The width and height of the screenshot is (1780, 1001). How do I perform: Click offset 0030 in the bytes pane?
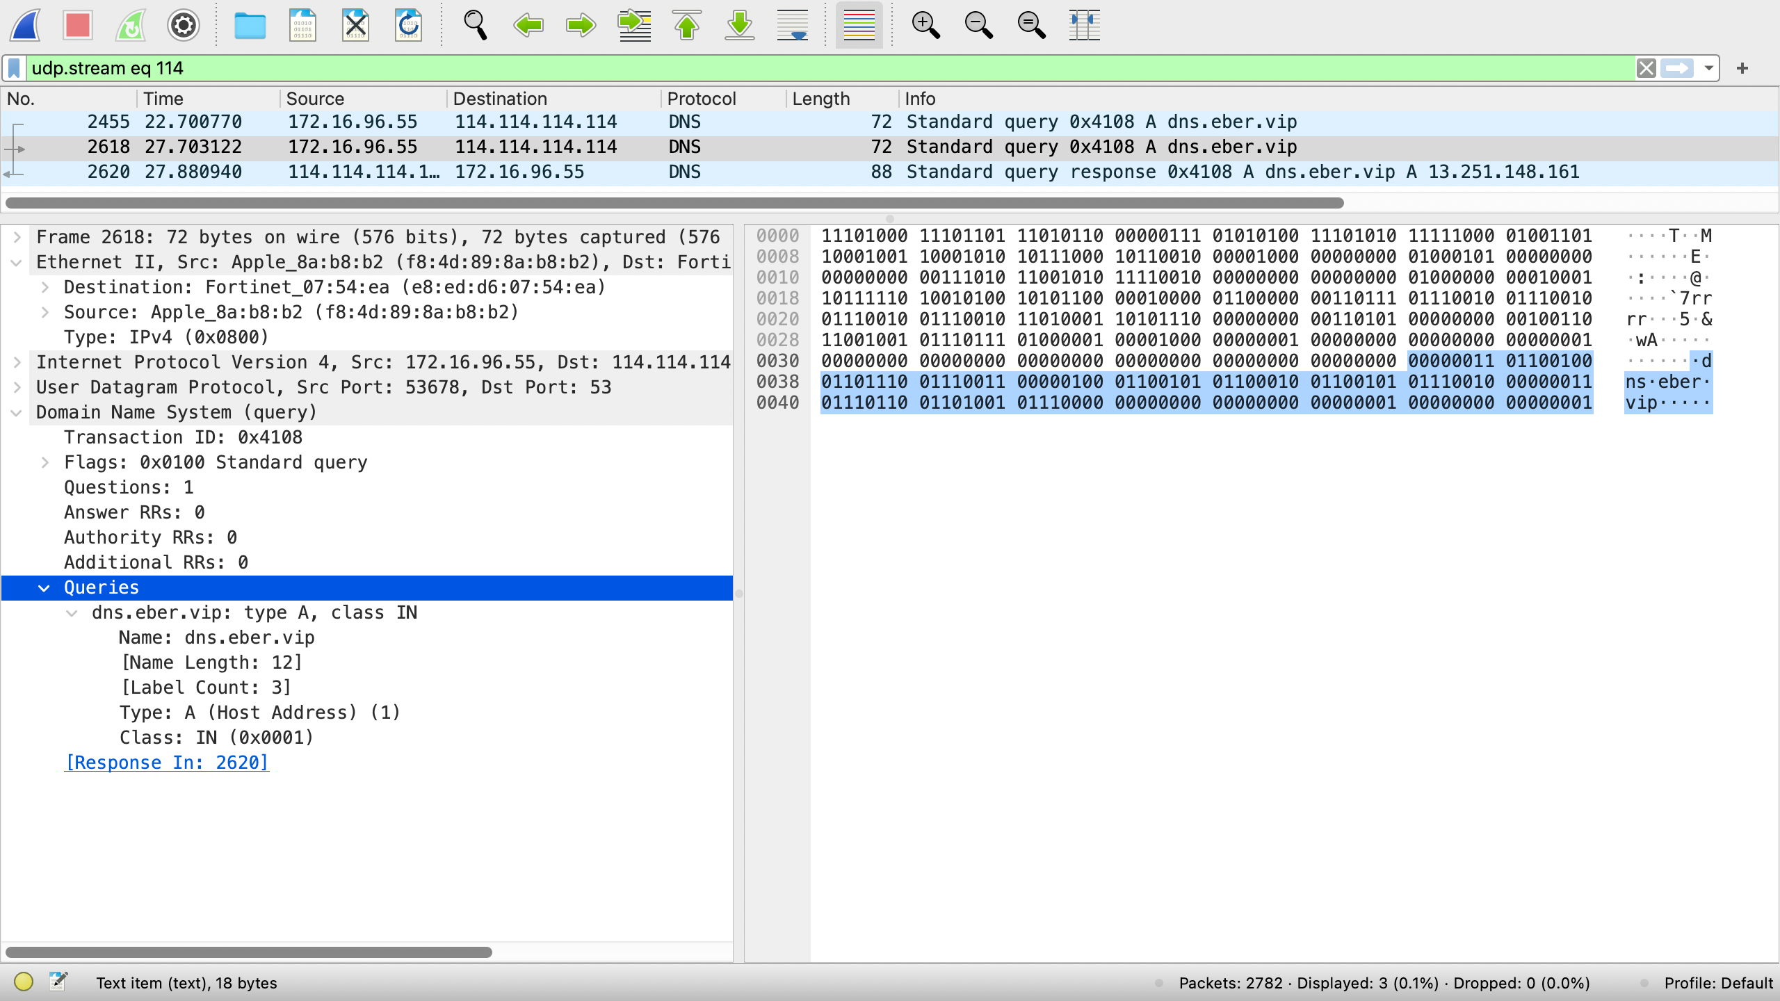pyautogui.click(x=777, y=361)
